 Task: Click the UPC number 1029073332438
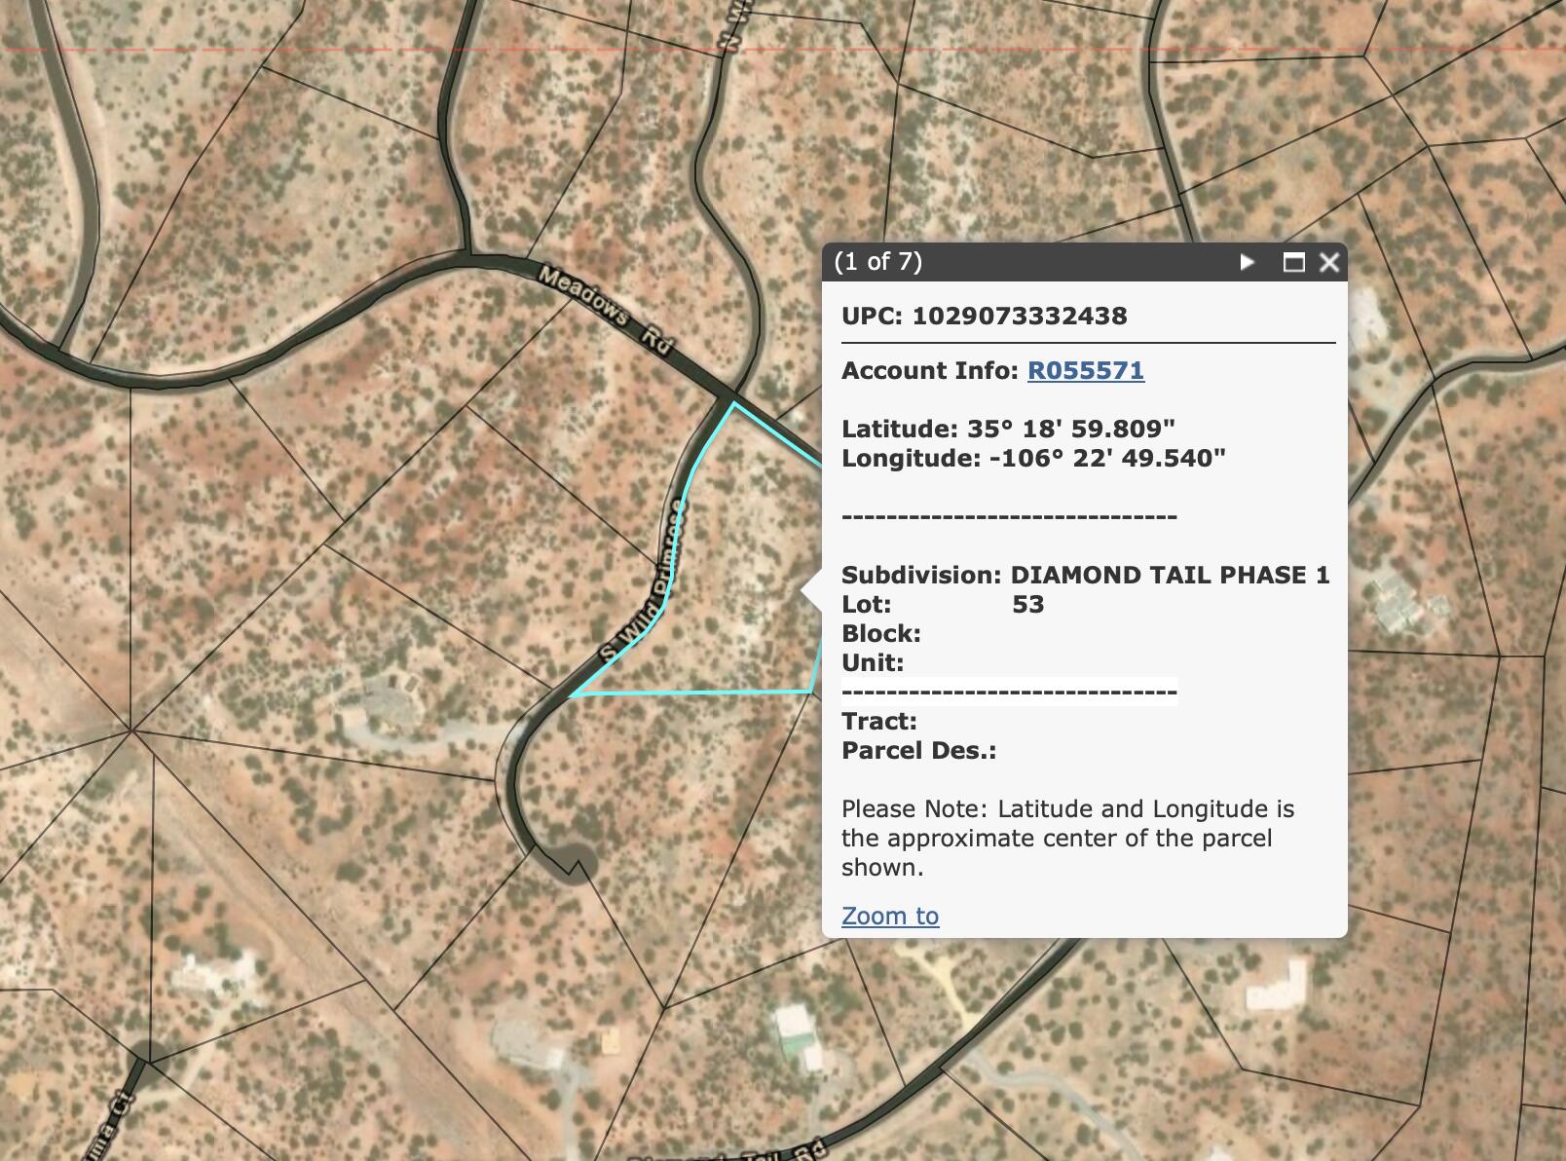1019,317
